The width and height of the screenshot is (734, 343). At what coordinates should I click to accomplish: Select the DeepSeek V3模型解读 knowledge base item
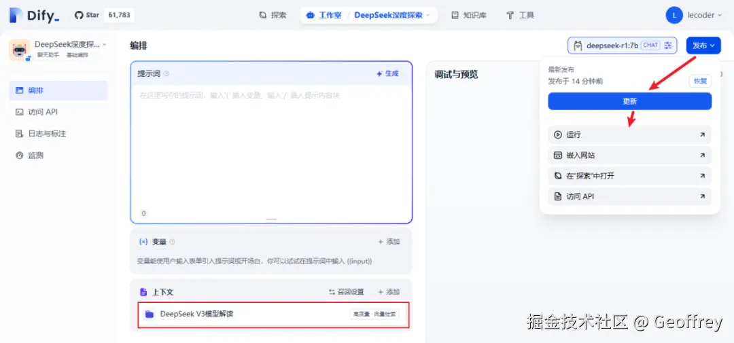[273, 314]
